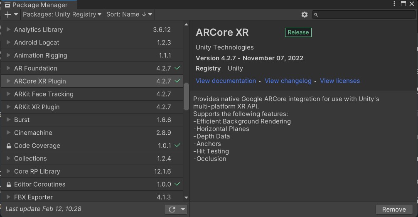Open the window's three-dot options menu

(394, 4)
